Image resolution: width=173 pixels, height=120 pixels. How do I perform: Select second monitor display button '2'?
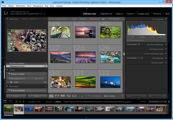pyautogui.click(x=10, y=101)
